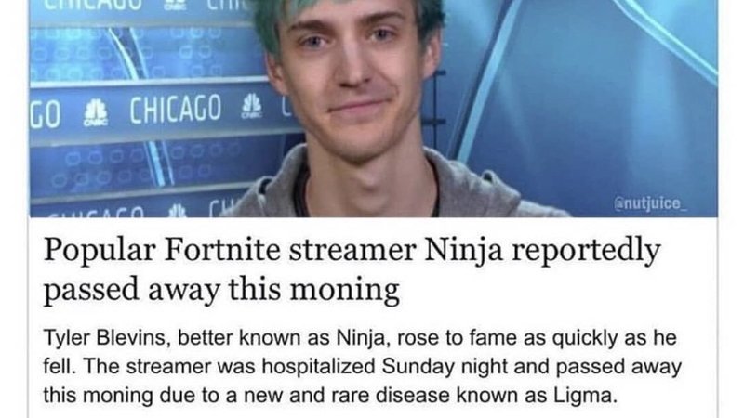Click the misspelled "moning" in the headline
The image size is (744, 418).
click(x=344, y=290)
